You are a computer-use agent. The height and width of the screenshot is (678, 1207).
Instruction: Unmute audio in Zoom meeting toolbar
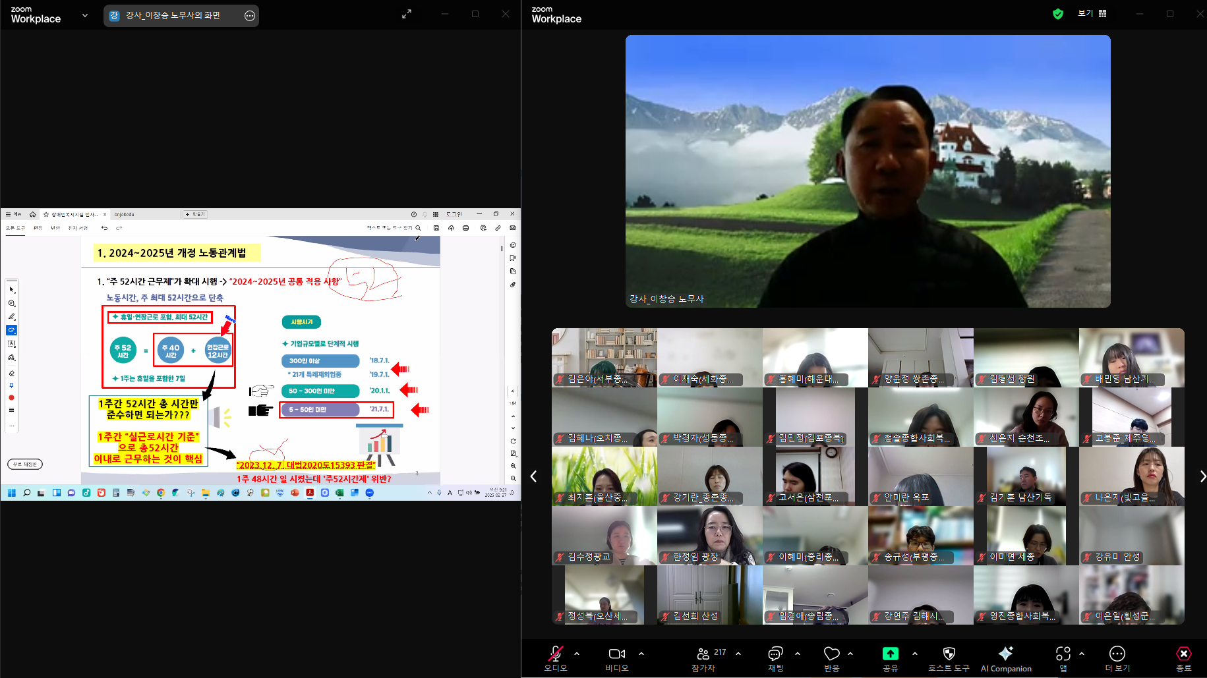(556, 658)
